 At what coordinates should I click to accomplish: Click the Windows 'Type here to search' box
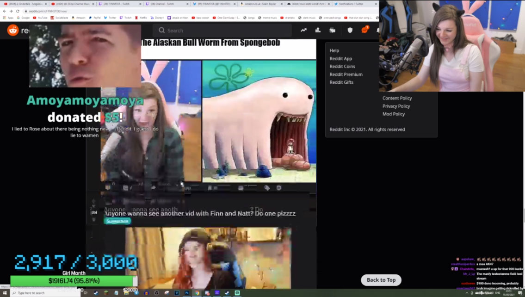point(45,293)
